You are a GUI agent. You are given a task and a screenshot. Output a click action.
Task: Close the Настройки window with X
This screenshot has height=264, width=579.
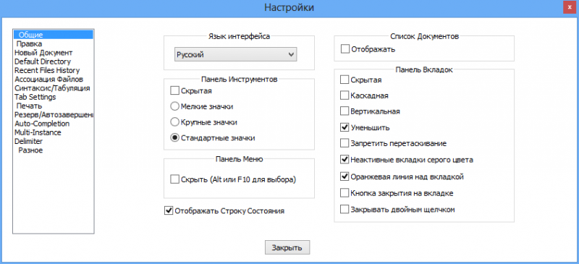click(x=570, y=7)
